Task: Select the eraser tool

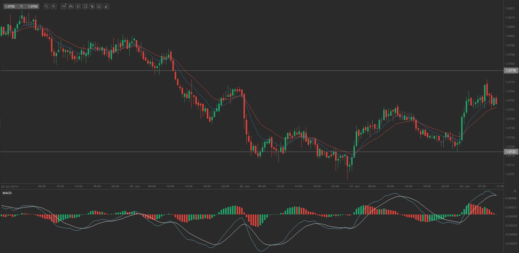Action: pos(107,6)
